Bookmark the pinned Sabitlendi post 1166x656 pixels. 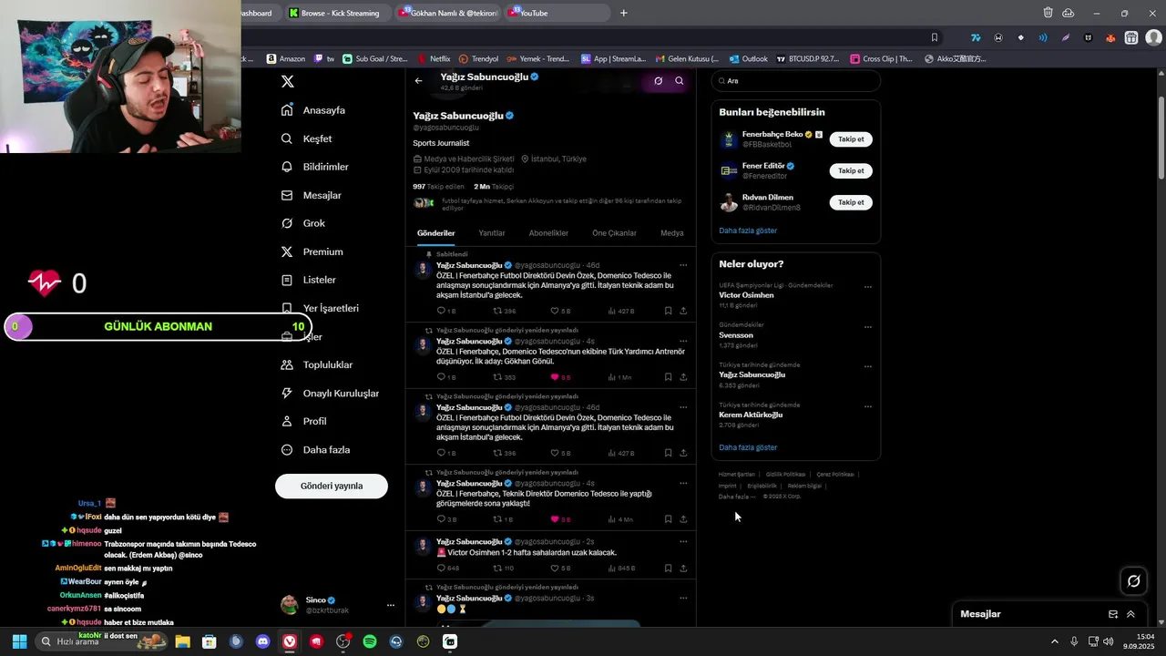click(x=668, y=311)
